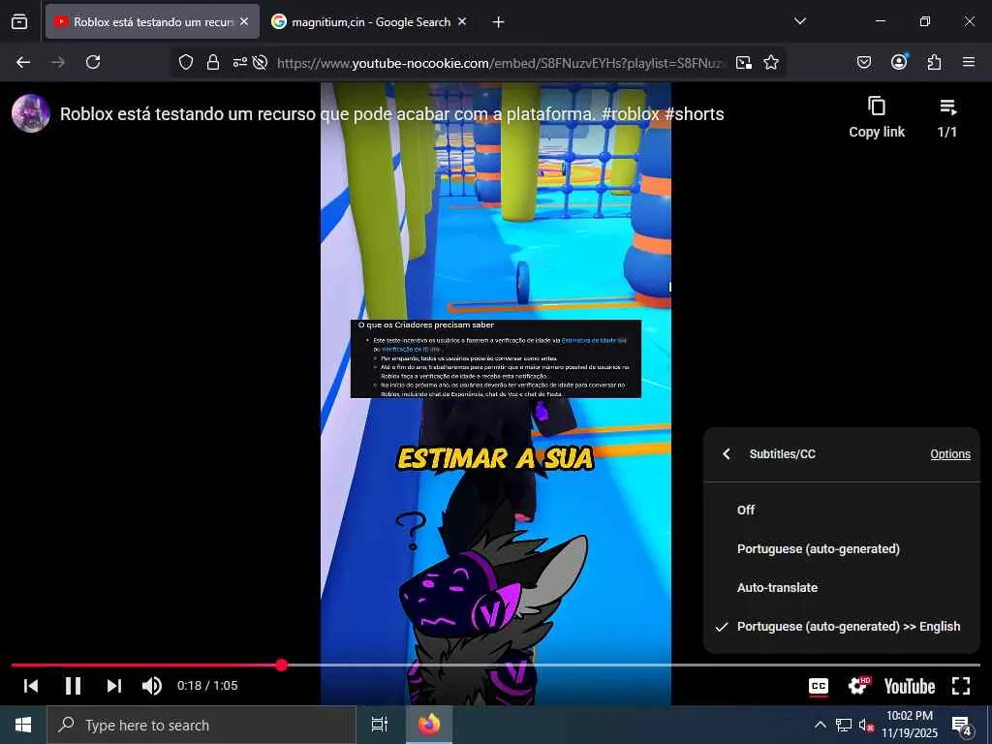Bookmark this page with star
The height and width of the screenshot is (744, 992).
(770, 62)
